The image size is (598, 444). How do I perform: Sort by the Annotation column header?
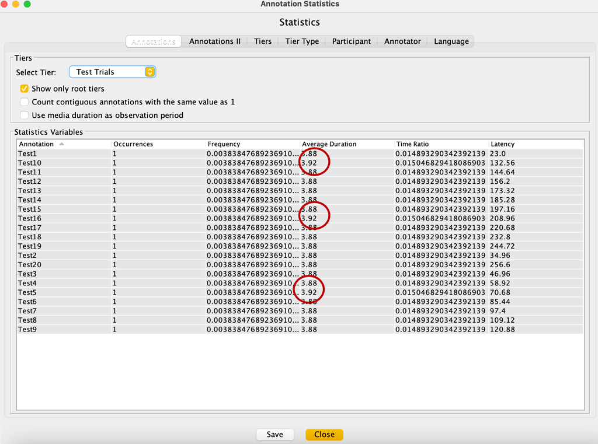click(36, 144)
